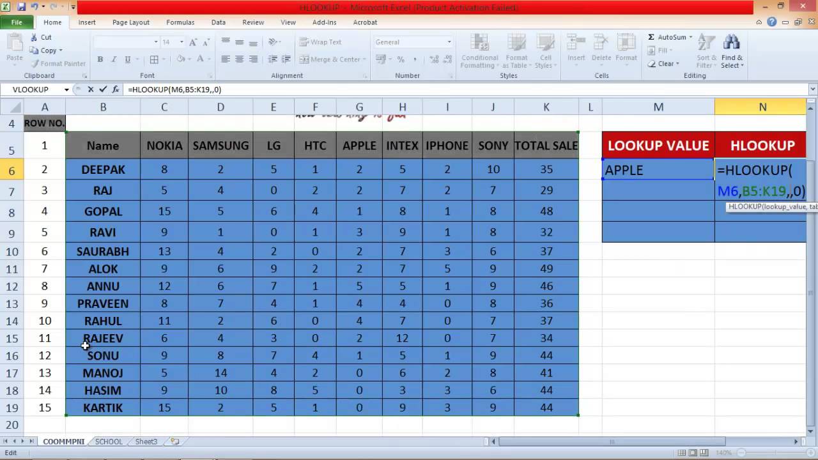Switch to the Review tab
Viewport: 818px width, 460px height.
[253, 22]
